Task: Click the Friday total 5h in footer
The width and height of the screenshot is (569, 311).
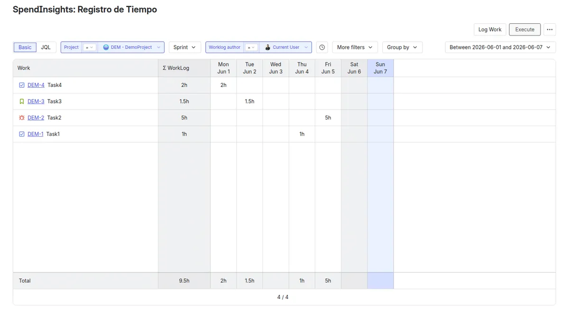Action: (328, 281)
